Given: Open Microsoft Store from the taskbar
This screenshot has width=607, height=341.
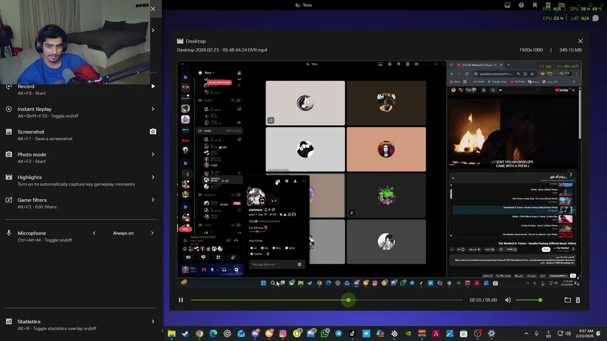Looking at the screenshot, I should click(463, 334).
